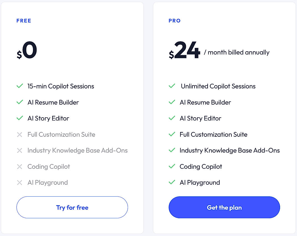
Task: Click the X beside AI Playground on Free plan
Action: pos(19,182)
